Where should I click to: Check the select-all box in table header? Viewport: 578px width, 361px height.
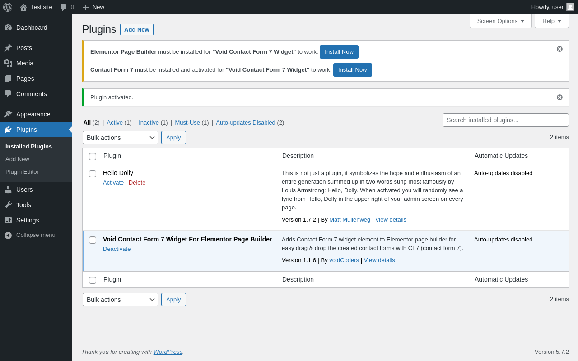pos(93,157)
